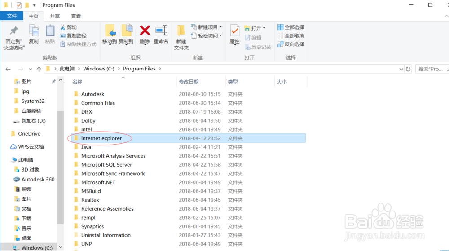This screenshot has height=251, width=449.
Task: Expand chevron after Program Files breadcrumb
Action: 160,69
